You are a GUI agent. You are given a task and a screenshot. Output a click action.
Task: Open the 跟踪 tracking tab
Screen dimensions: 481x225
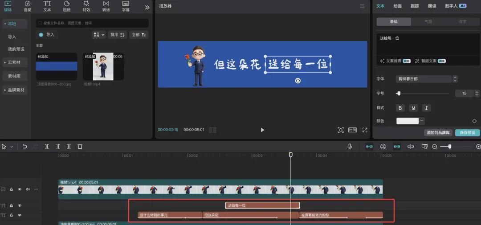click(415, 6)
